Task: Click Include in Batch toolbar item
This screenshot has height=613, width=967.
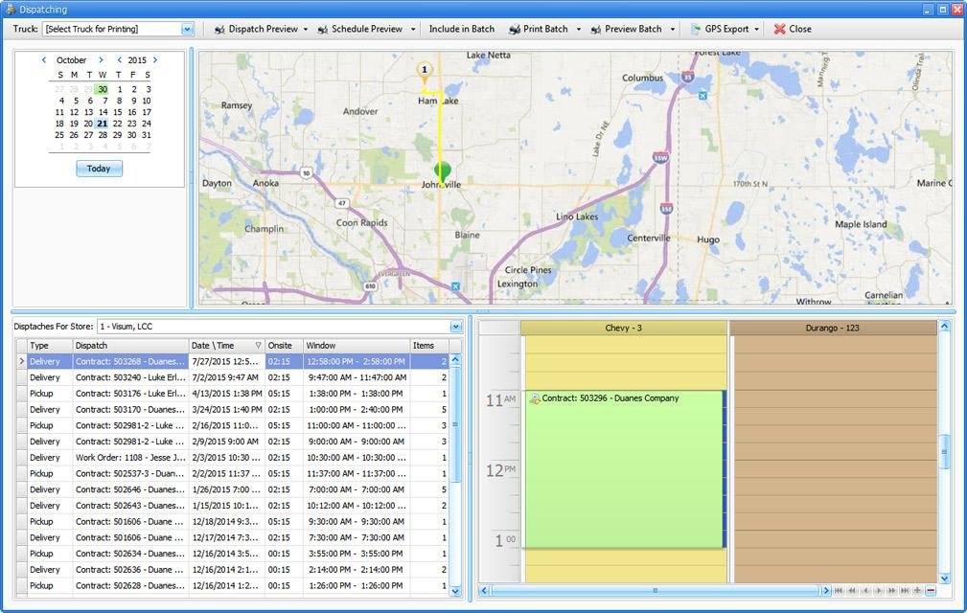Action: point(462,30)
